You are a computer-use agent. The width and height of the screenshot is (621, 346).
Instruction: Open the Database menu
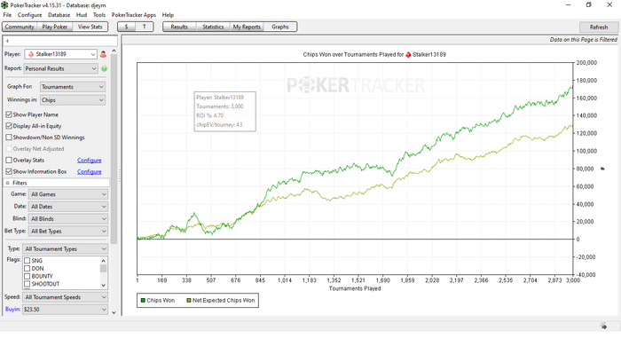pos(59,15)
